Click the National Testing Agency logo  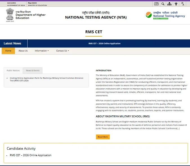[x=166, y=15]
